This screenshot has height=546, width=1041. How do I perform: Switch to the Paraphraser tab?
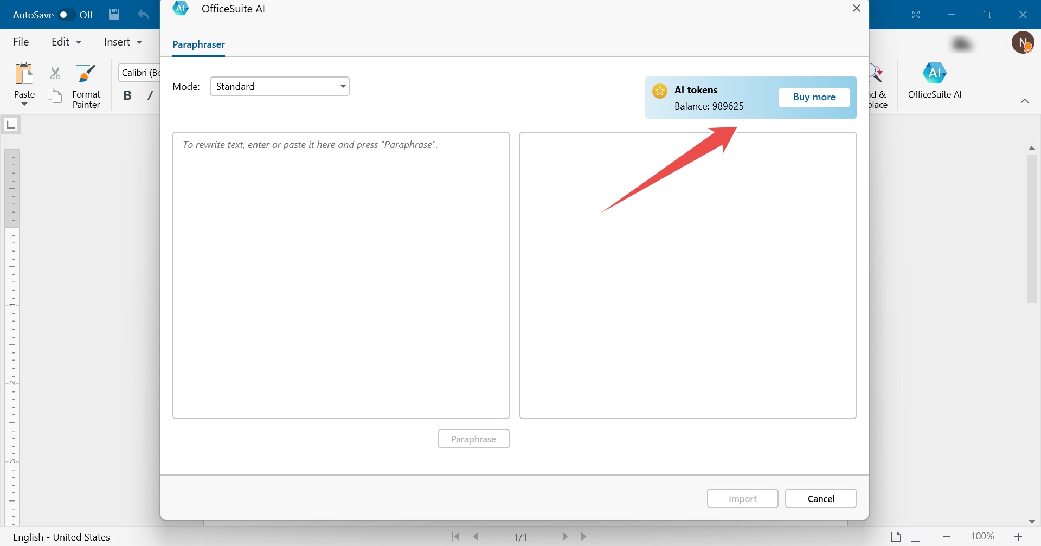[x=198, y=44]
